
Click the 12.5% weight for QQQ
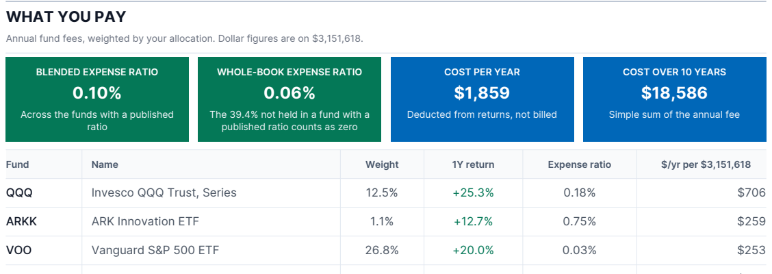click(382, 192)
